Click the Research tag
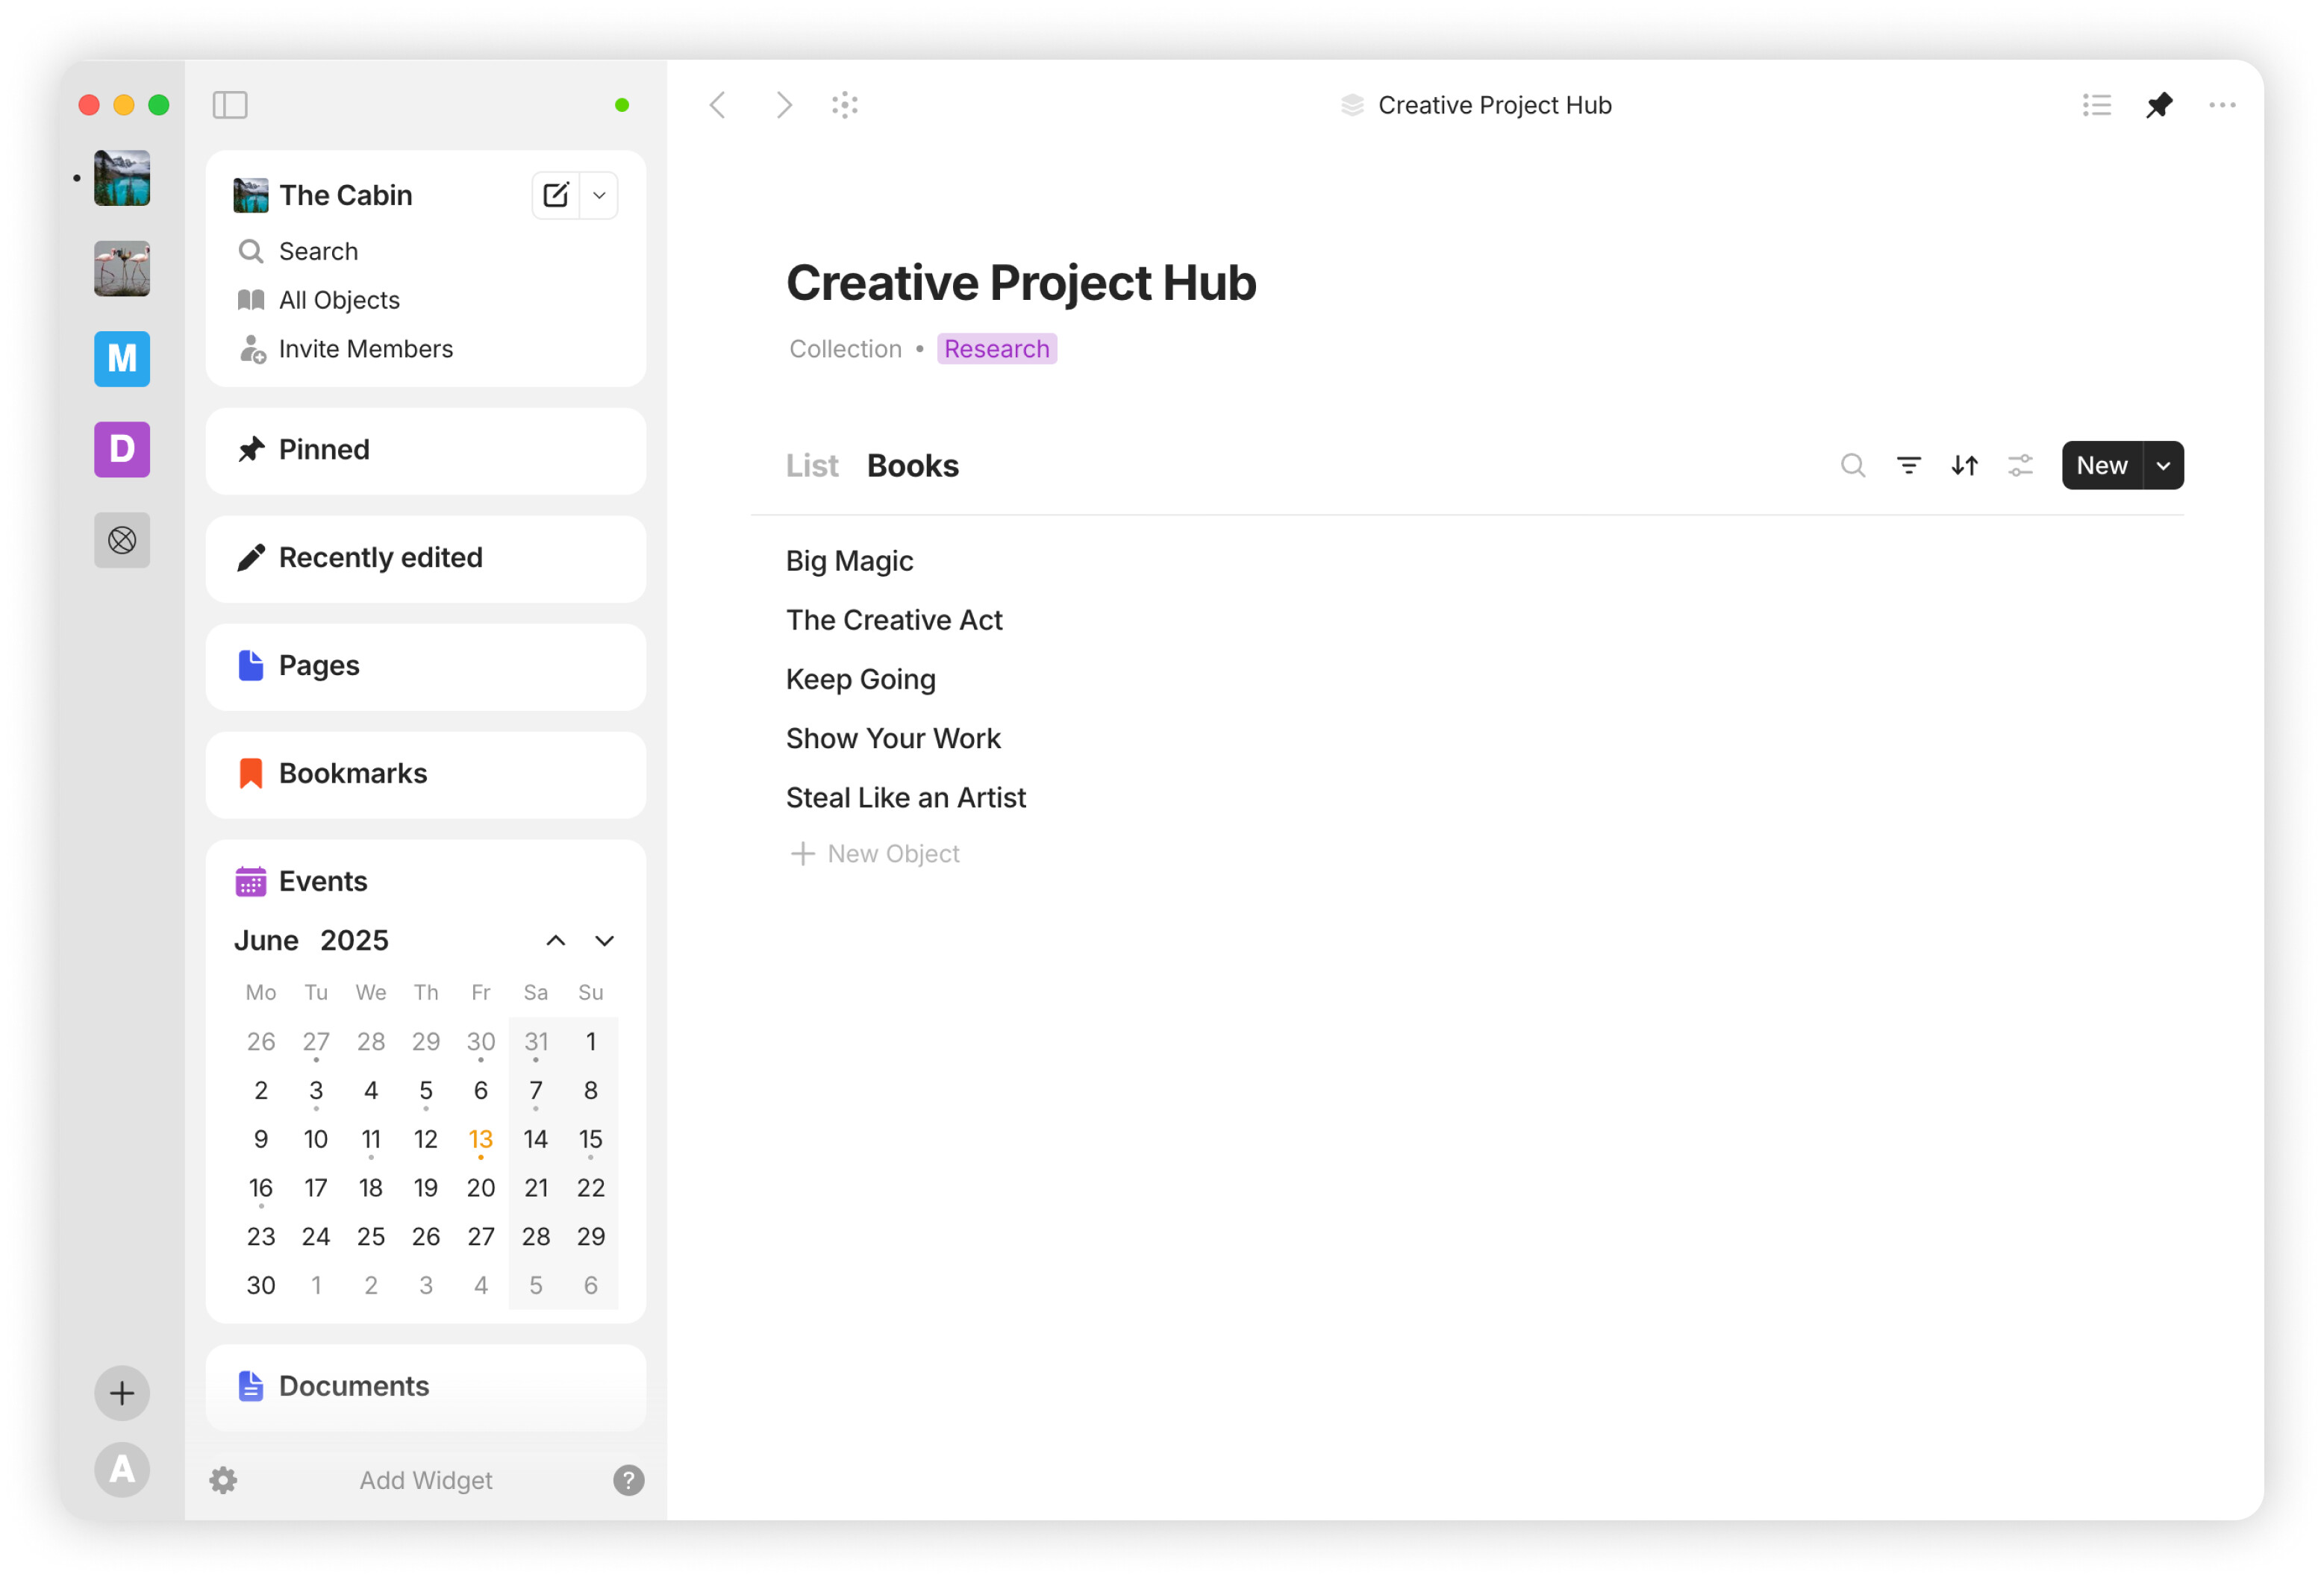 click(x=996, y=349)
